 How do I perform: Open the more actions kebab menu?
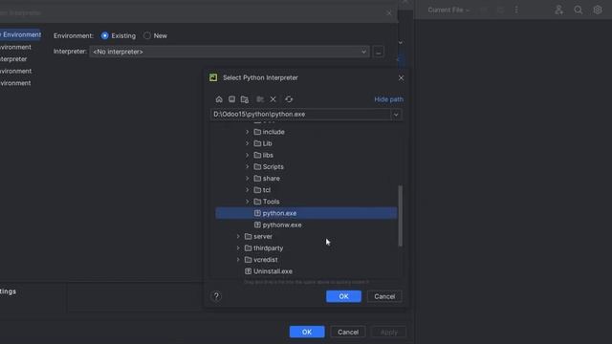(516, 11)
